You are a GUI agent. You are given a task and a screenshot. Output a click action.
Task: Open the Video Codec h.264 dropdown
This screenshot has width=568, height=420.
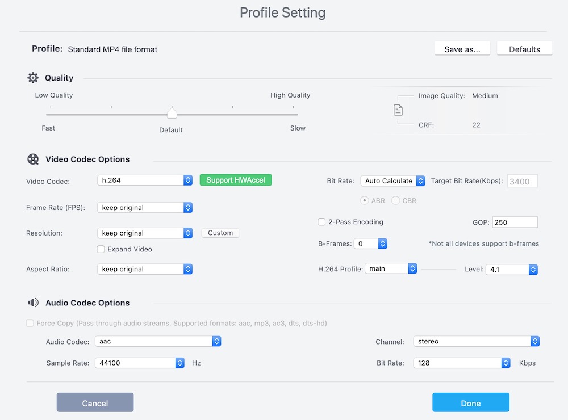[x=145, y=180]
